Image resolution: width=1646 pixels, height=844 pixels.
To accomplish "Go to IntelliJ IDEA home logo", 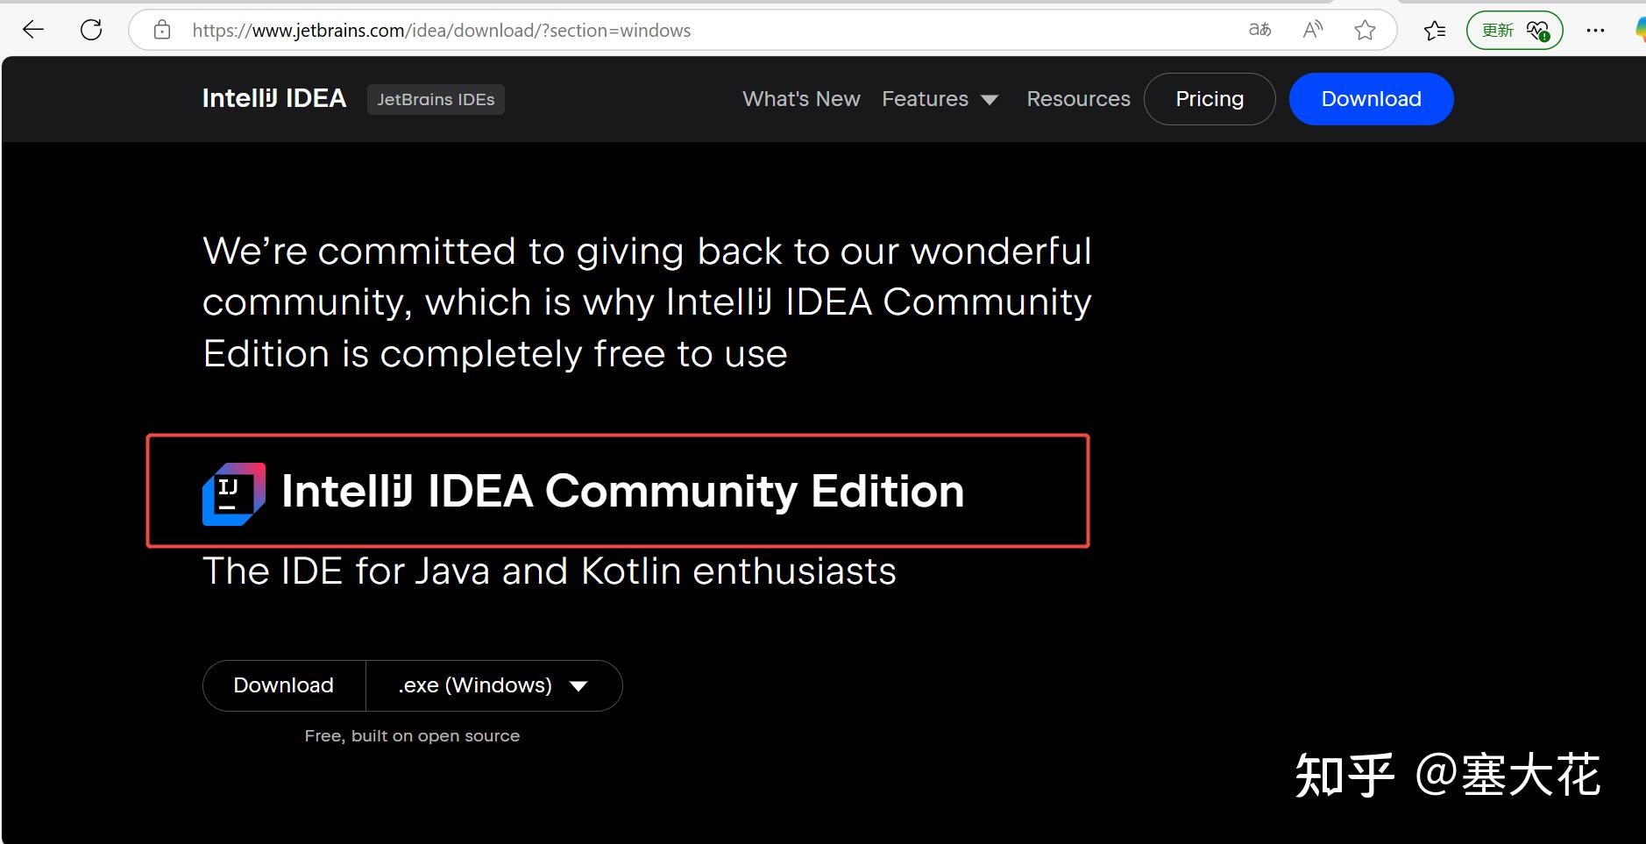I will pos(274,98).
